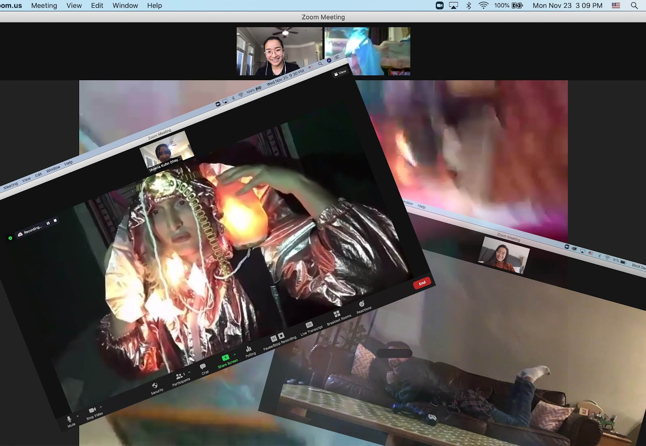Open Help menu in tilted Zoom window

coord(69,163)
